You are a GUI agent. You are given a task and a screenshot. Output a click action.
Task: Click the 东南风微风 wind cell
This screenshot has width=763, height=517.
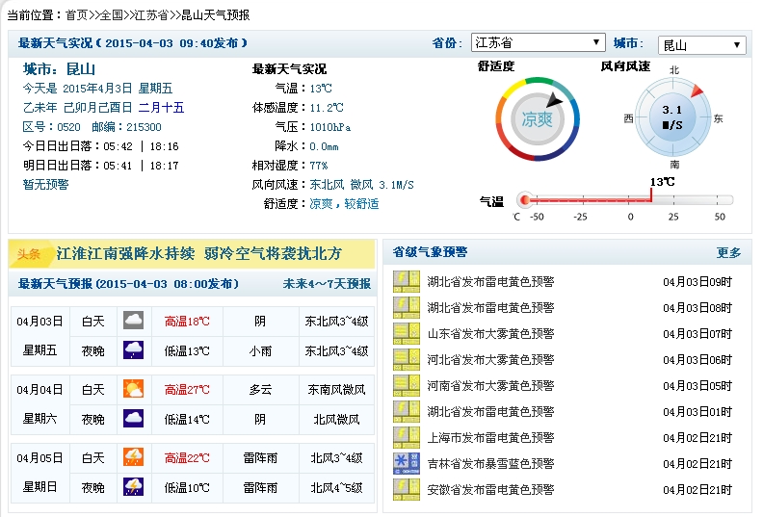click(337, 390)
